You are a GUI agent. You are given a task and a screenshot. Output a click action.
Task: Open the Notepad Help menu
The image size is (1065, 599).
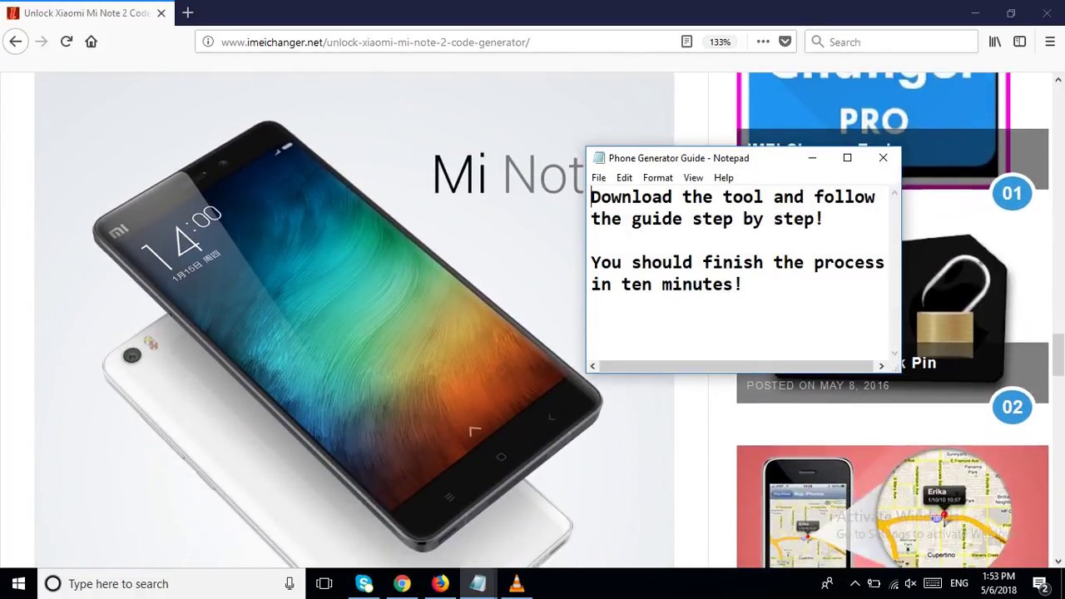723,177
